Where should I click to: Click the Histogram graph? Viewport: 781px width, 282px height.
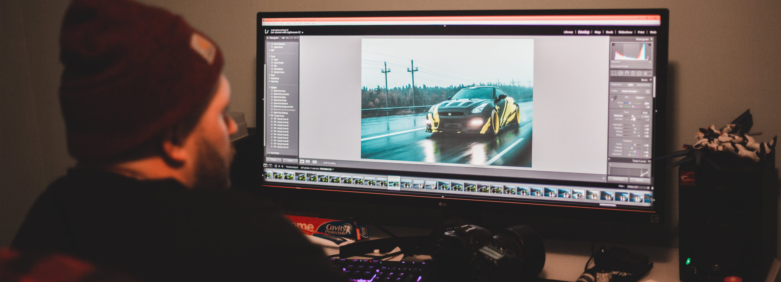click(x=631, y=51)
